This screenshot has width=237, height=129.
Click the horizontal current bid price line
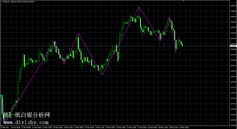click(115, 46)
